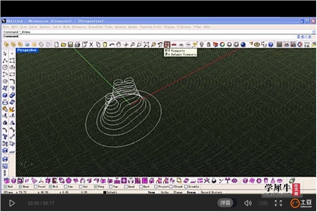Viewport: 317px width, 212px height.
Task: Click the Paste clipboard icon
Action: [x=105, y=44]
